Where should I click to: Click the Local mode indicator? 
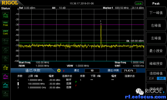139,3
